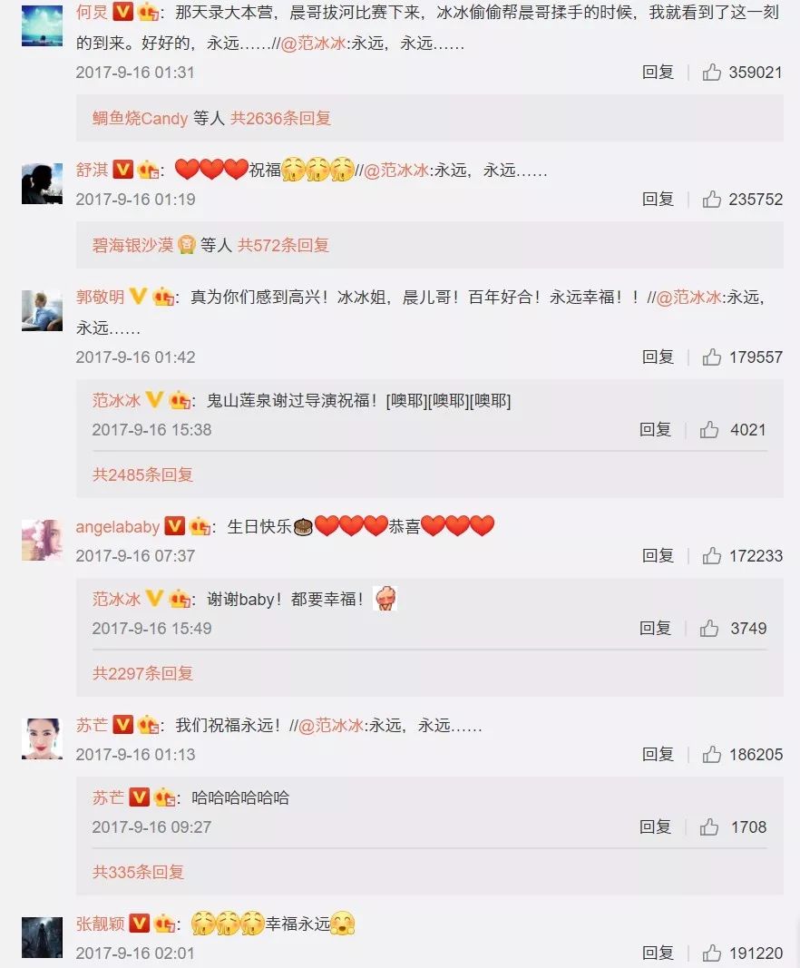This screenshot has width=800, height=968.
Task: Expand 共572条回复 under 舒淇's comment
Action: pyautogui.click(x=283, y=245)
